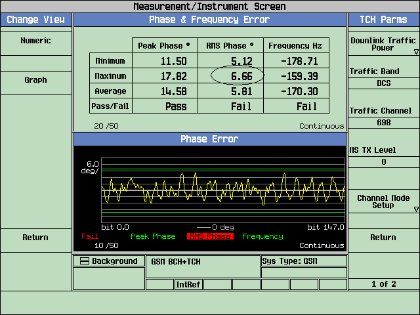Expand the Downlink Traffic Power arrow
Image resolution: width=420 pixels, height=315 pixels.
click(x=416, y=52)
